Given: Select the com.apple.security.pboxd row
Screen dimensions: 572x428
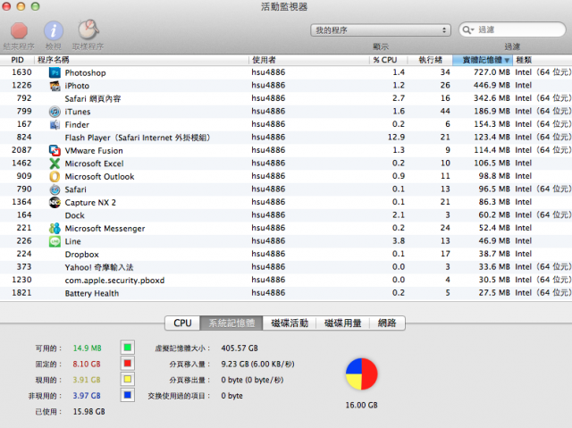Looking at the screenshot, I should click(286, 281).
